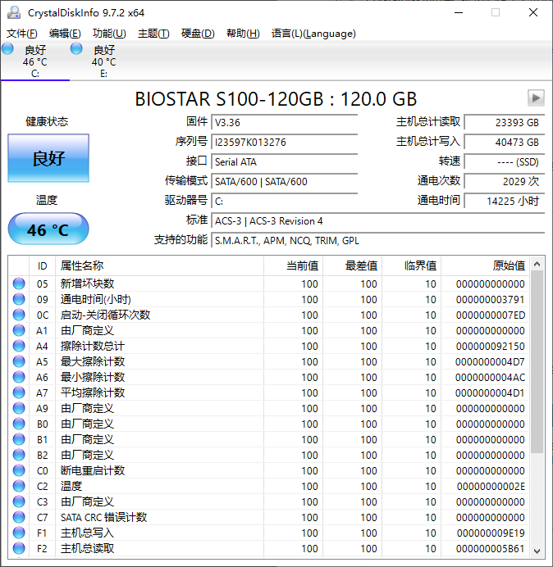Select the 温度 attribute row name
553x567 pixels.
[x=71, y=486]
